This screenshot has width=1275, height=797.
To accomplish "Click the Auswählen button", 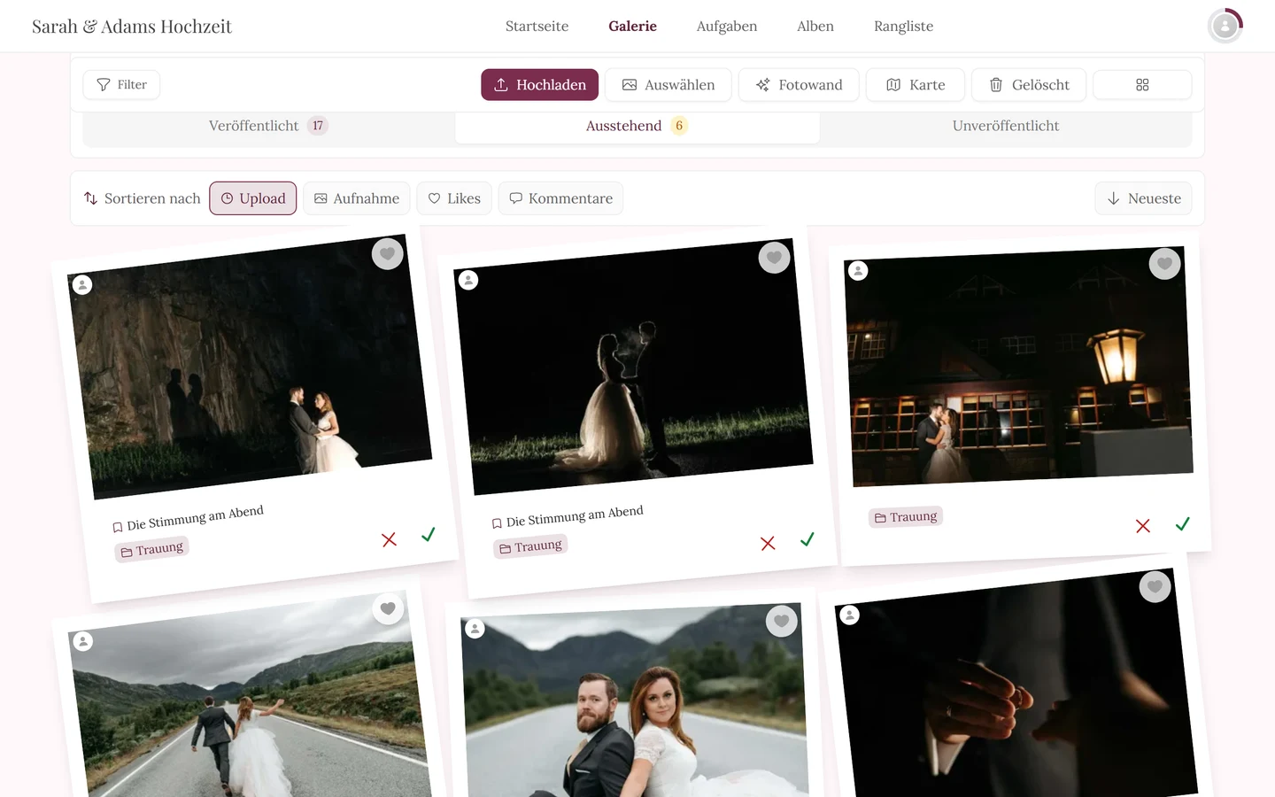I will pos(668,85).
